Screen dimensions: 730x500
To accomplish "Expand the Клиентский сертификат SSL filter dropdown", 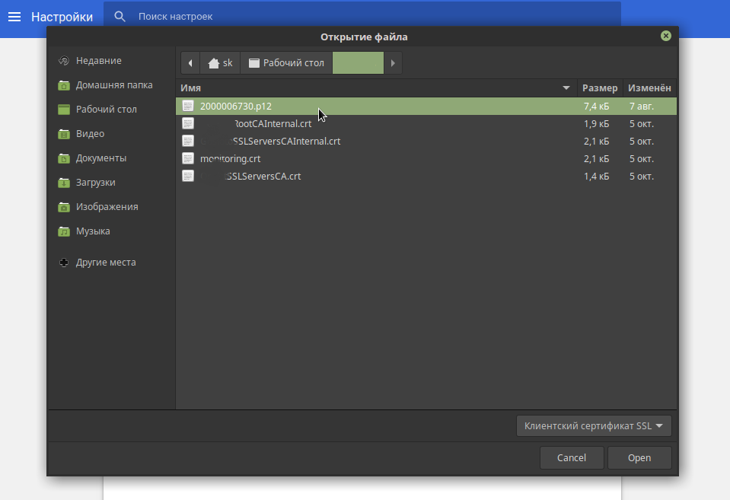I will [594, 426].
